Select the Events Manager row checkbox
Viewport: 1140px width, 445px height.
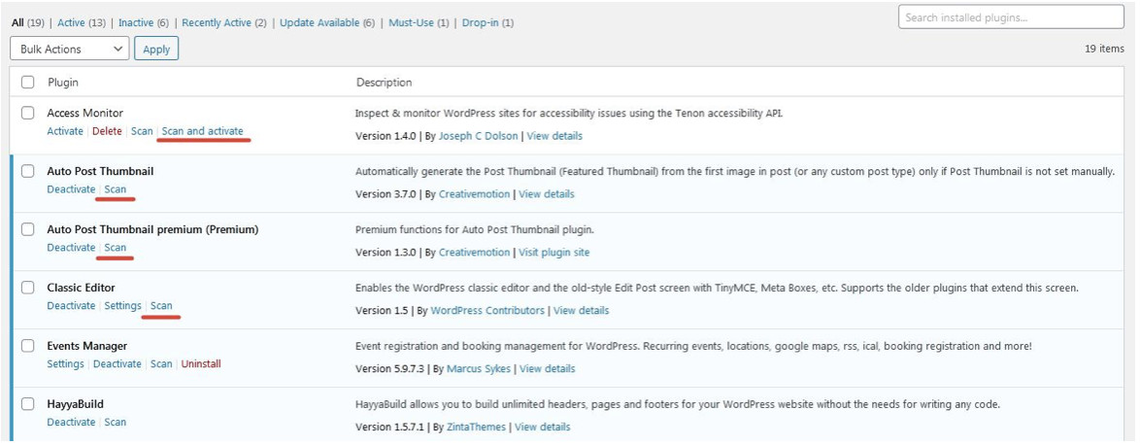point(27,346)
